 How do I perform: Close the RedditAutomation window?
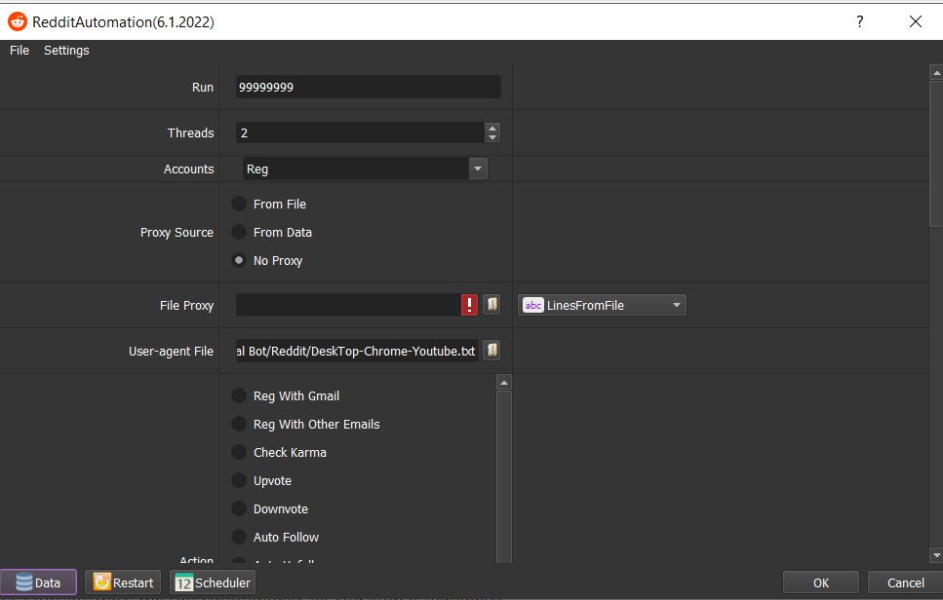click(x=916, y=21)
